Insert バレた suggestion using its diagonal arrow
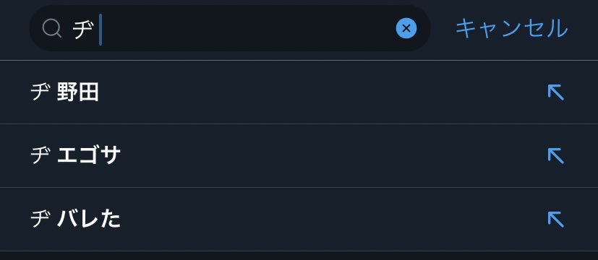 (x=555, y=220)
